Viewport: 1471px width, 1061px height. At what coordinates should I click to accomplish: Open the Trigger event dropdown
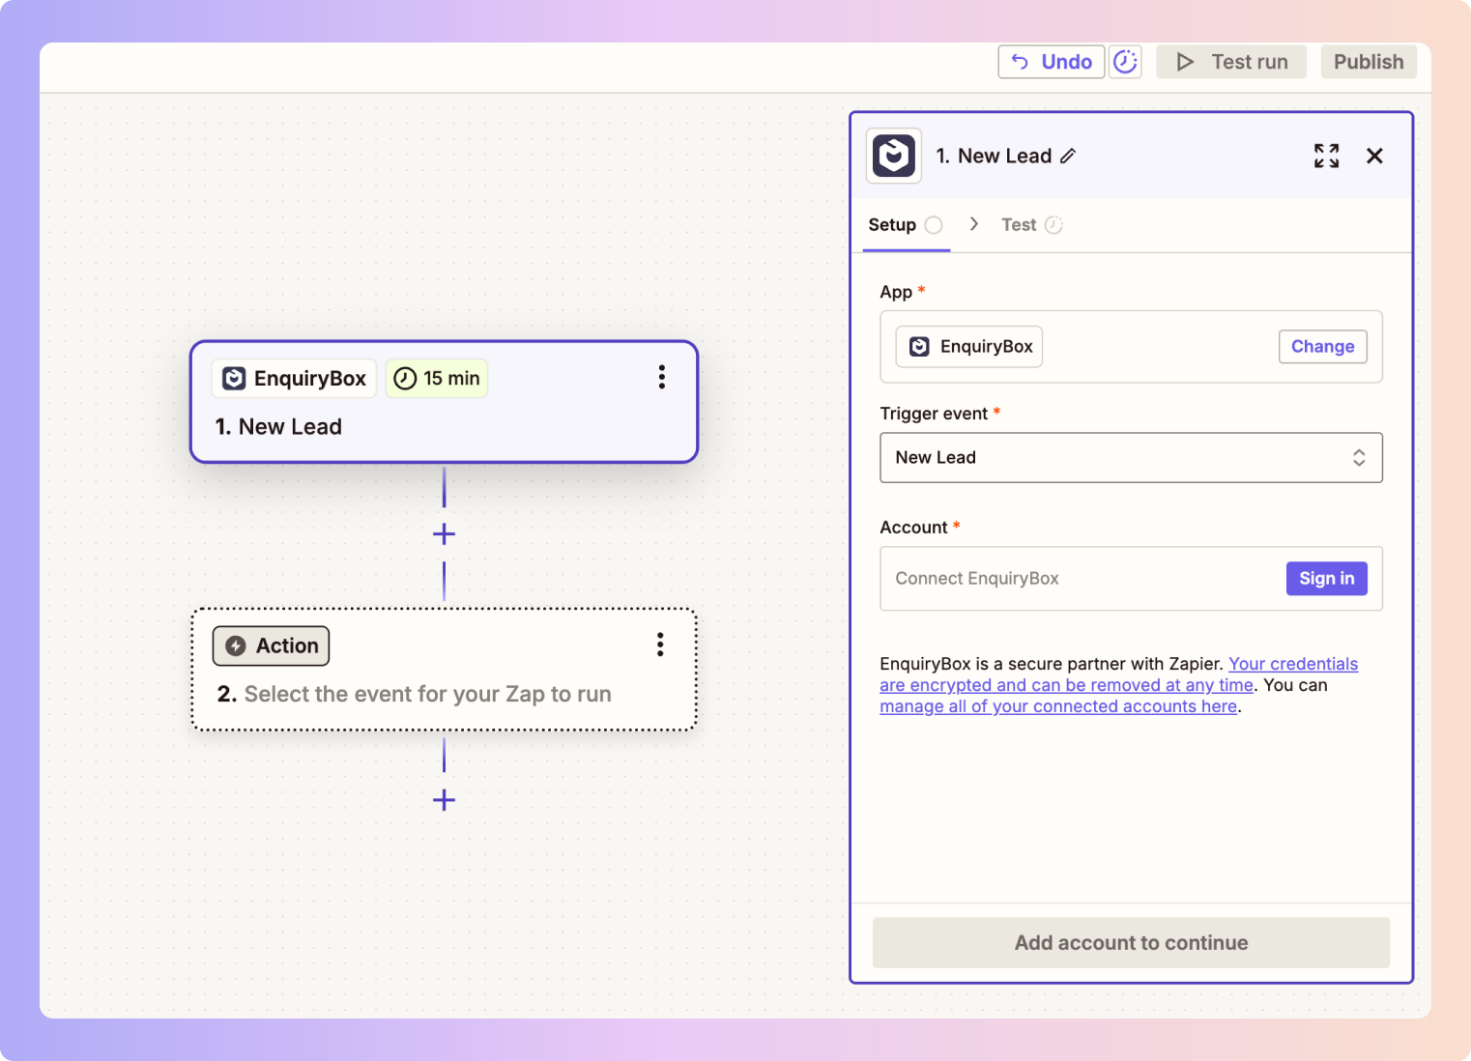click(x=1131, y=458)
